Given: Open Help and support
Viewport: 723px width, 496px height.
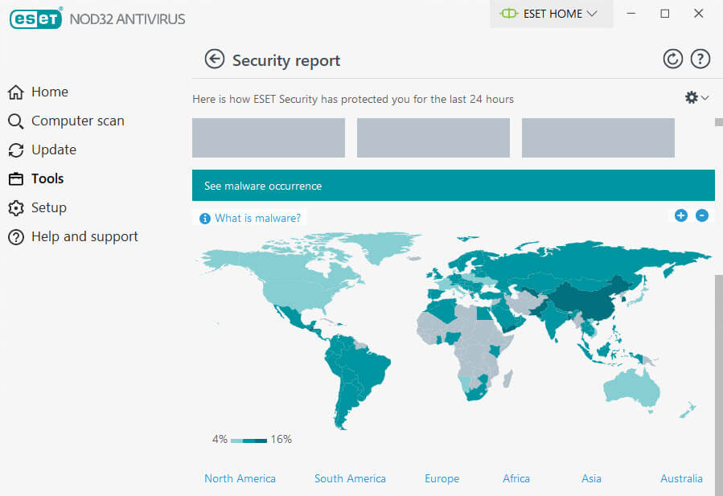Looking at the screenshot, I should tap(84, 236).
